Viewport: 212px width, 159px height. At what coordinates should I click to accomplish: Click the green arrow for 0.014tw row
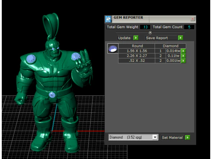pos(183,51)
